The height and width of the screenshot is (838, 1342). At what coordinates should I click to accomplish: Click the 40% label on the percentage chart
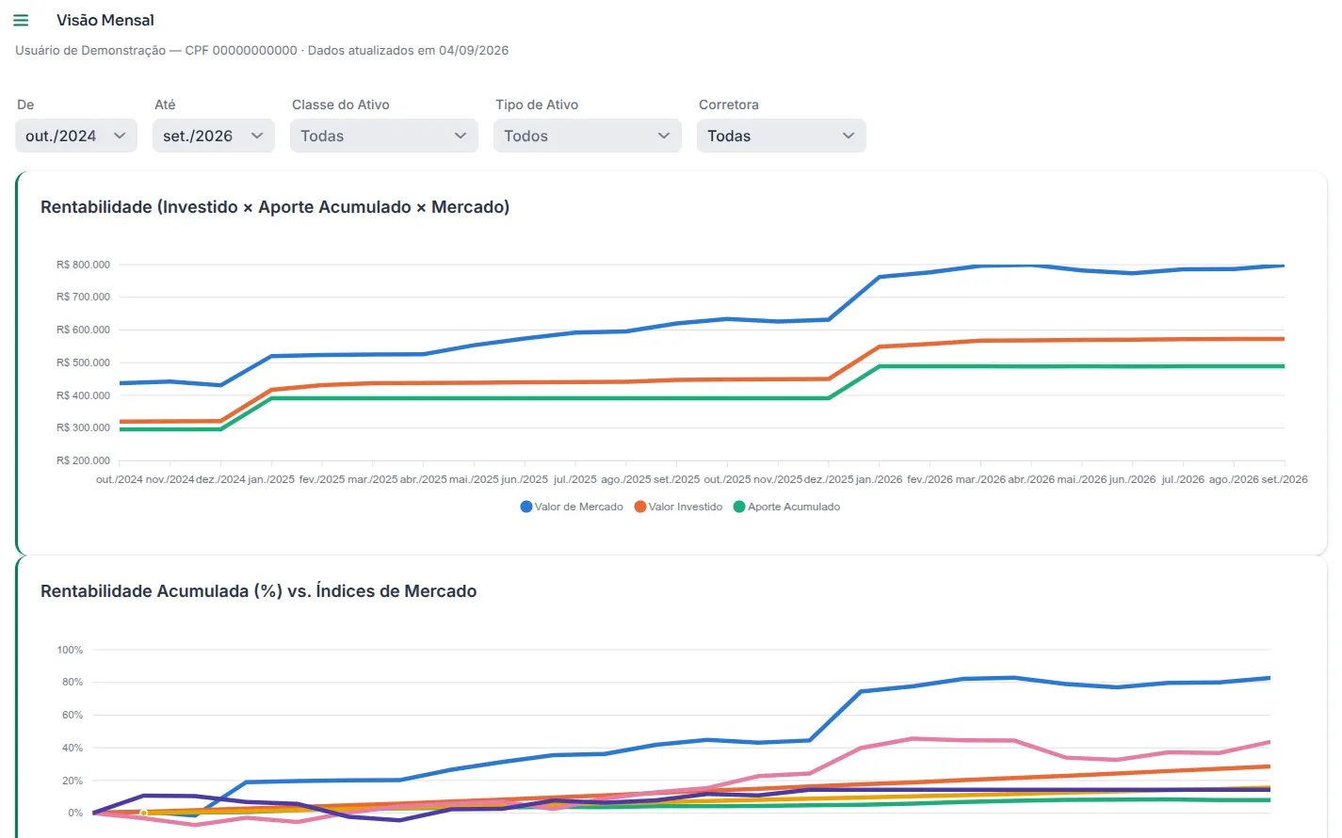tap(73, 748)
